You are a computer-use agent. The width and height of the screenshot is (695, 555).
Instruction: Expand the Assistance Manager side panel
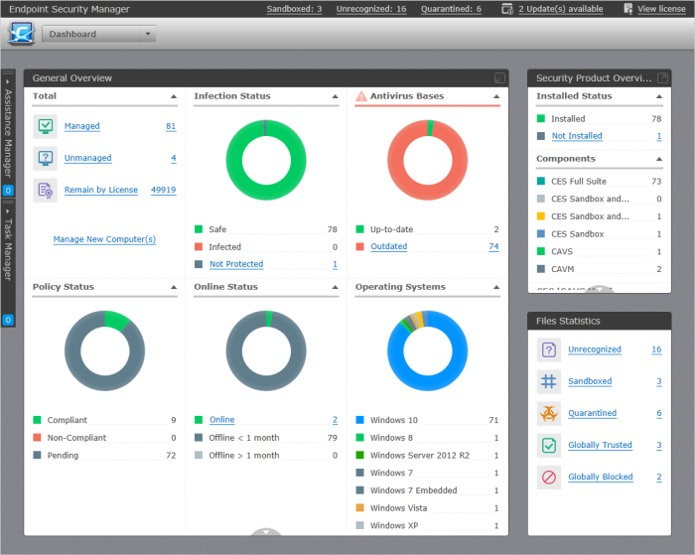click(x=8, y=81)
